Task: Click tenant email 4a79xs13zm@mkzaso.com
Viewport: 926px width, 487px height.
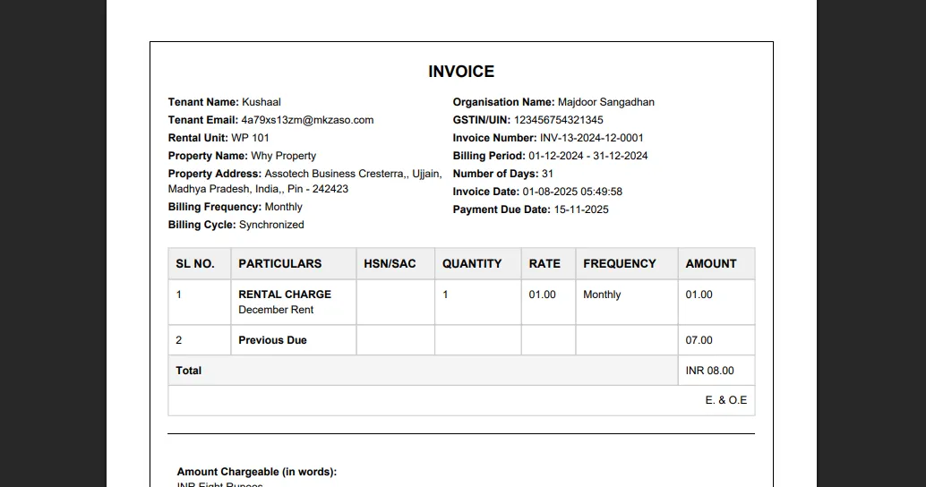Action: point(307,120)
